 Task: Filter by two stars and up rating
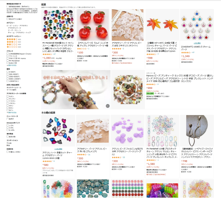(14, 44)
